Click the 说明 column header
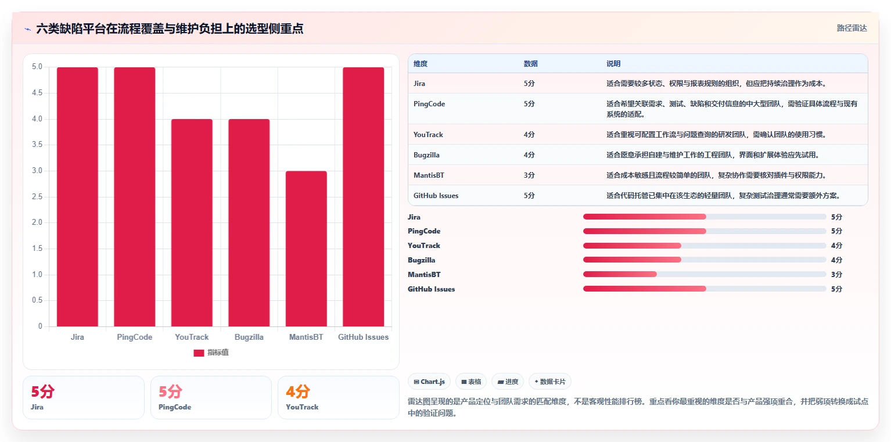The image size is (891, 442). pos(613,64)
